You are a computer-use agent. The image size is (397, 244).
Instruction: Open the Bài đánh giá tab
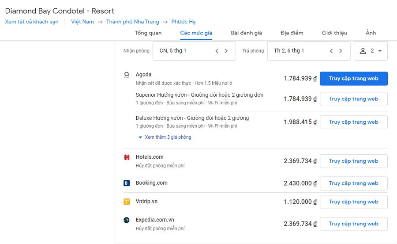point(246,33)
